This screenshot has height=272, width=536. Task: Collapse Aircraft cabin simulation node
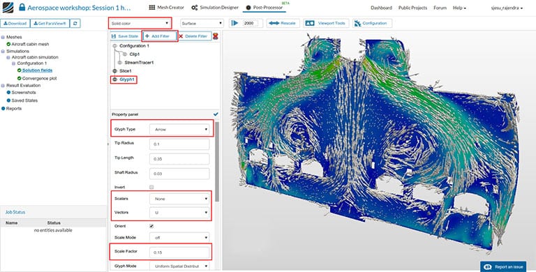(x=8, y=57)
